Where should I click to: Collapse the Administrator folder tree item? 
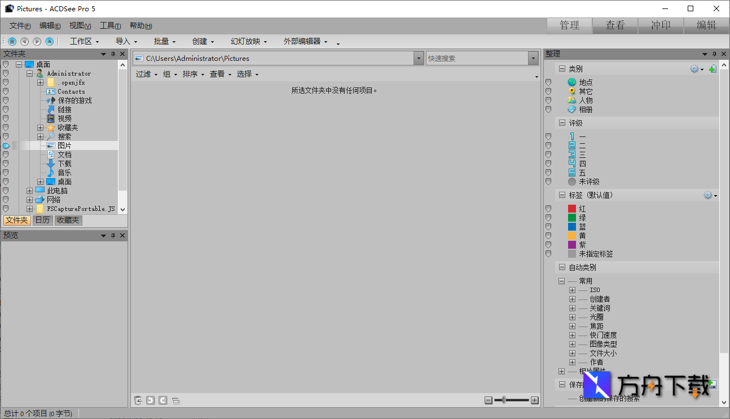29,73
